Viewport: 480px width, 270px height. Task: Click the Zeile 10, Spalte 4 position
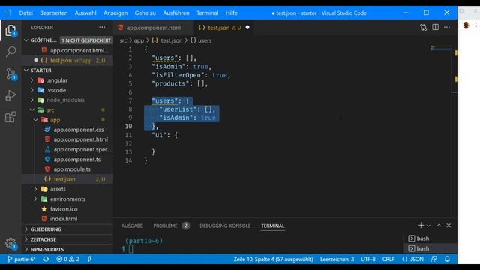click(273, 259)
